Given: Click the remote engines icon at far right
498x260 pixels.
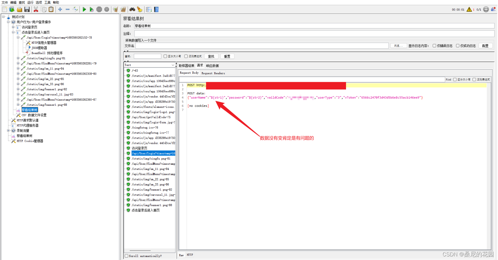Looking at the screenshot, I should pos(493,10).
